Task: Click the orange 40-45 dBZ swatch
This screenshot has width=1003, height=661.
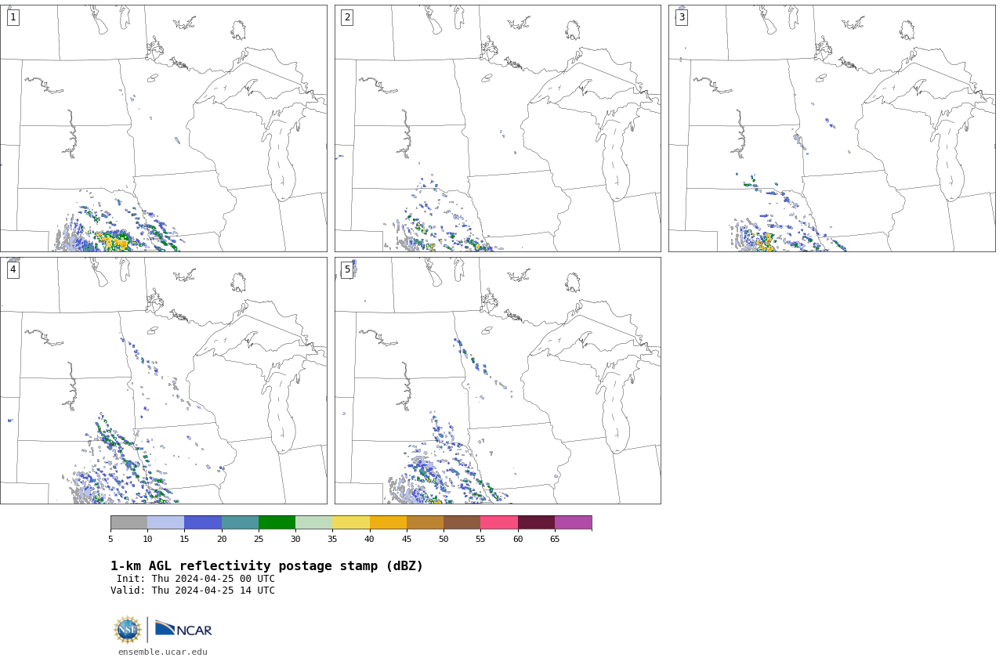Action: click(388, 522)
